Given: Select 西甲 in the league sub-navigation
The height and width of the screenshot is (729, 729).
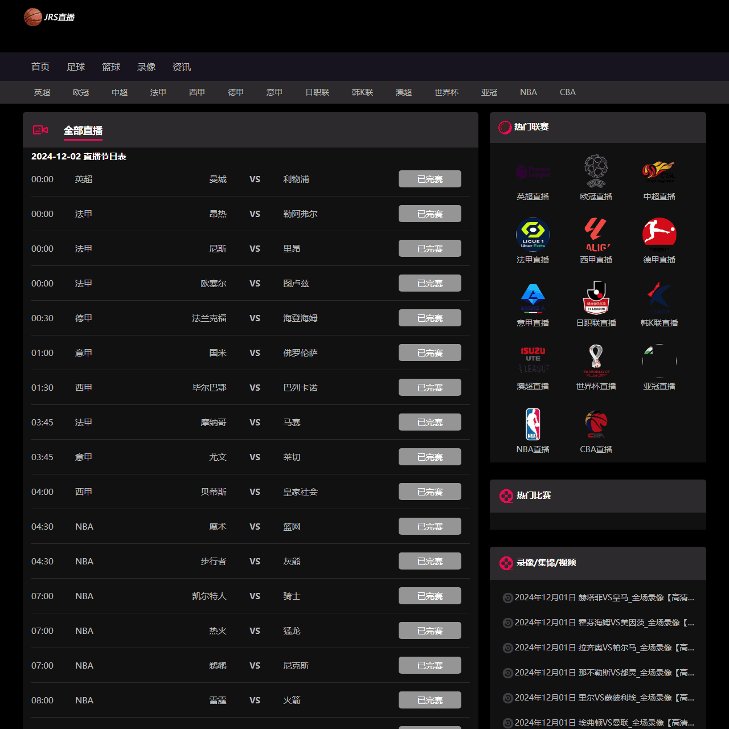Looking at the screenshot, I should (197, 92).
